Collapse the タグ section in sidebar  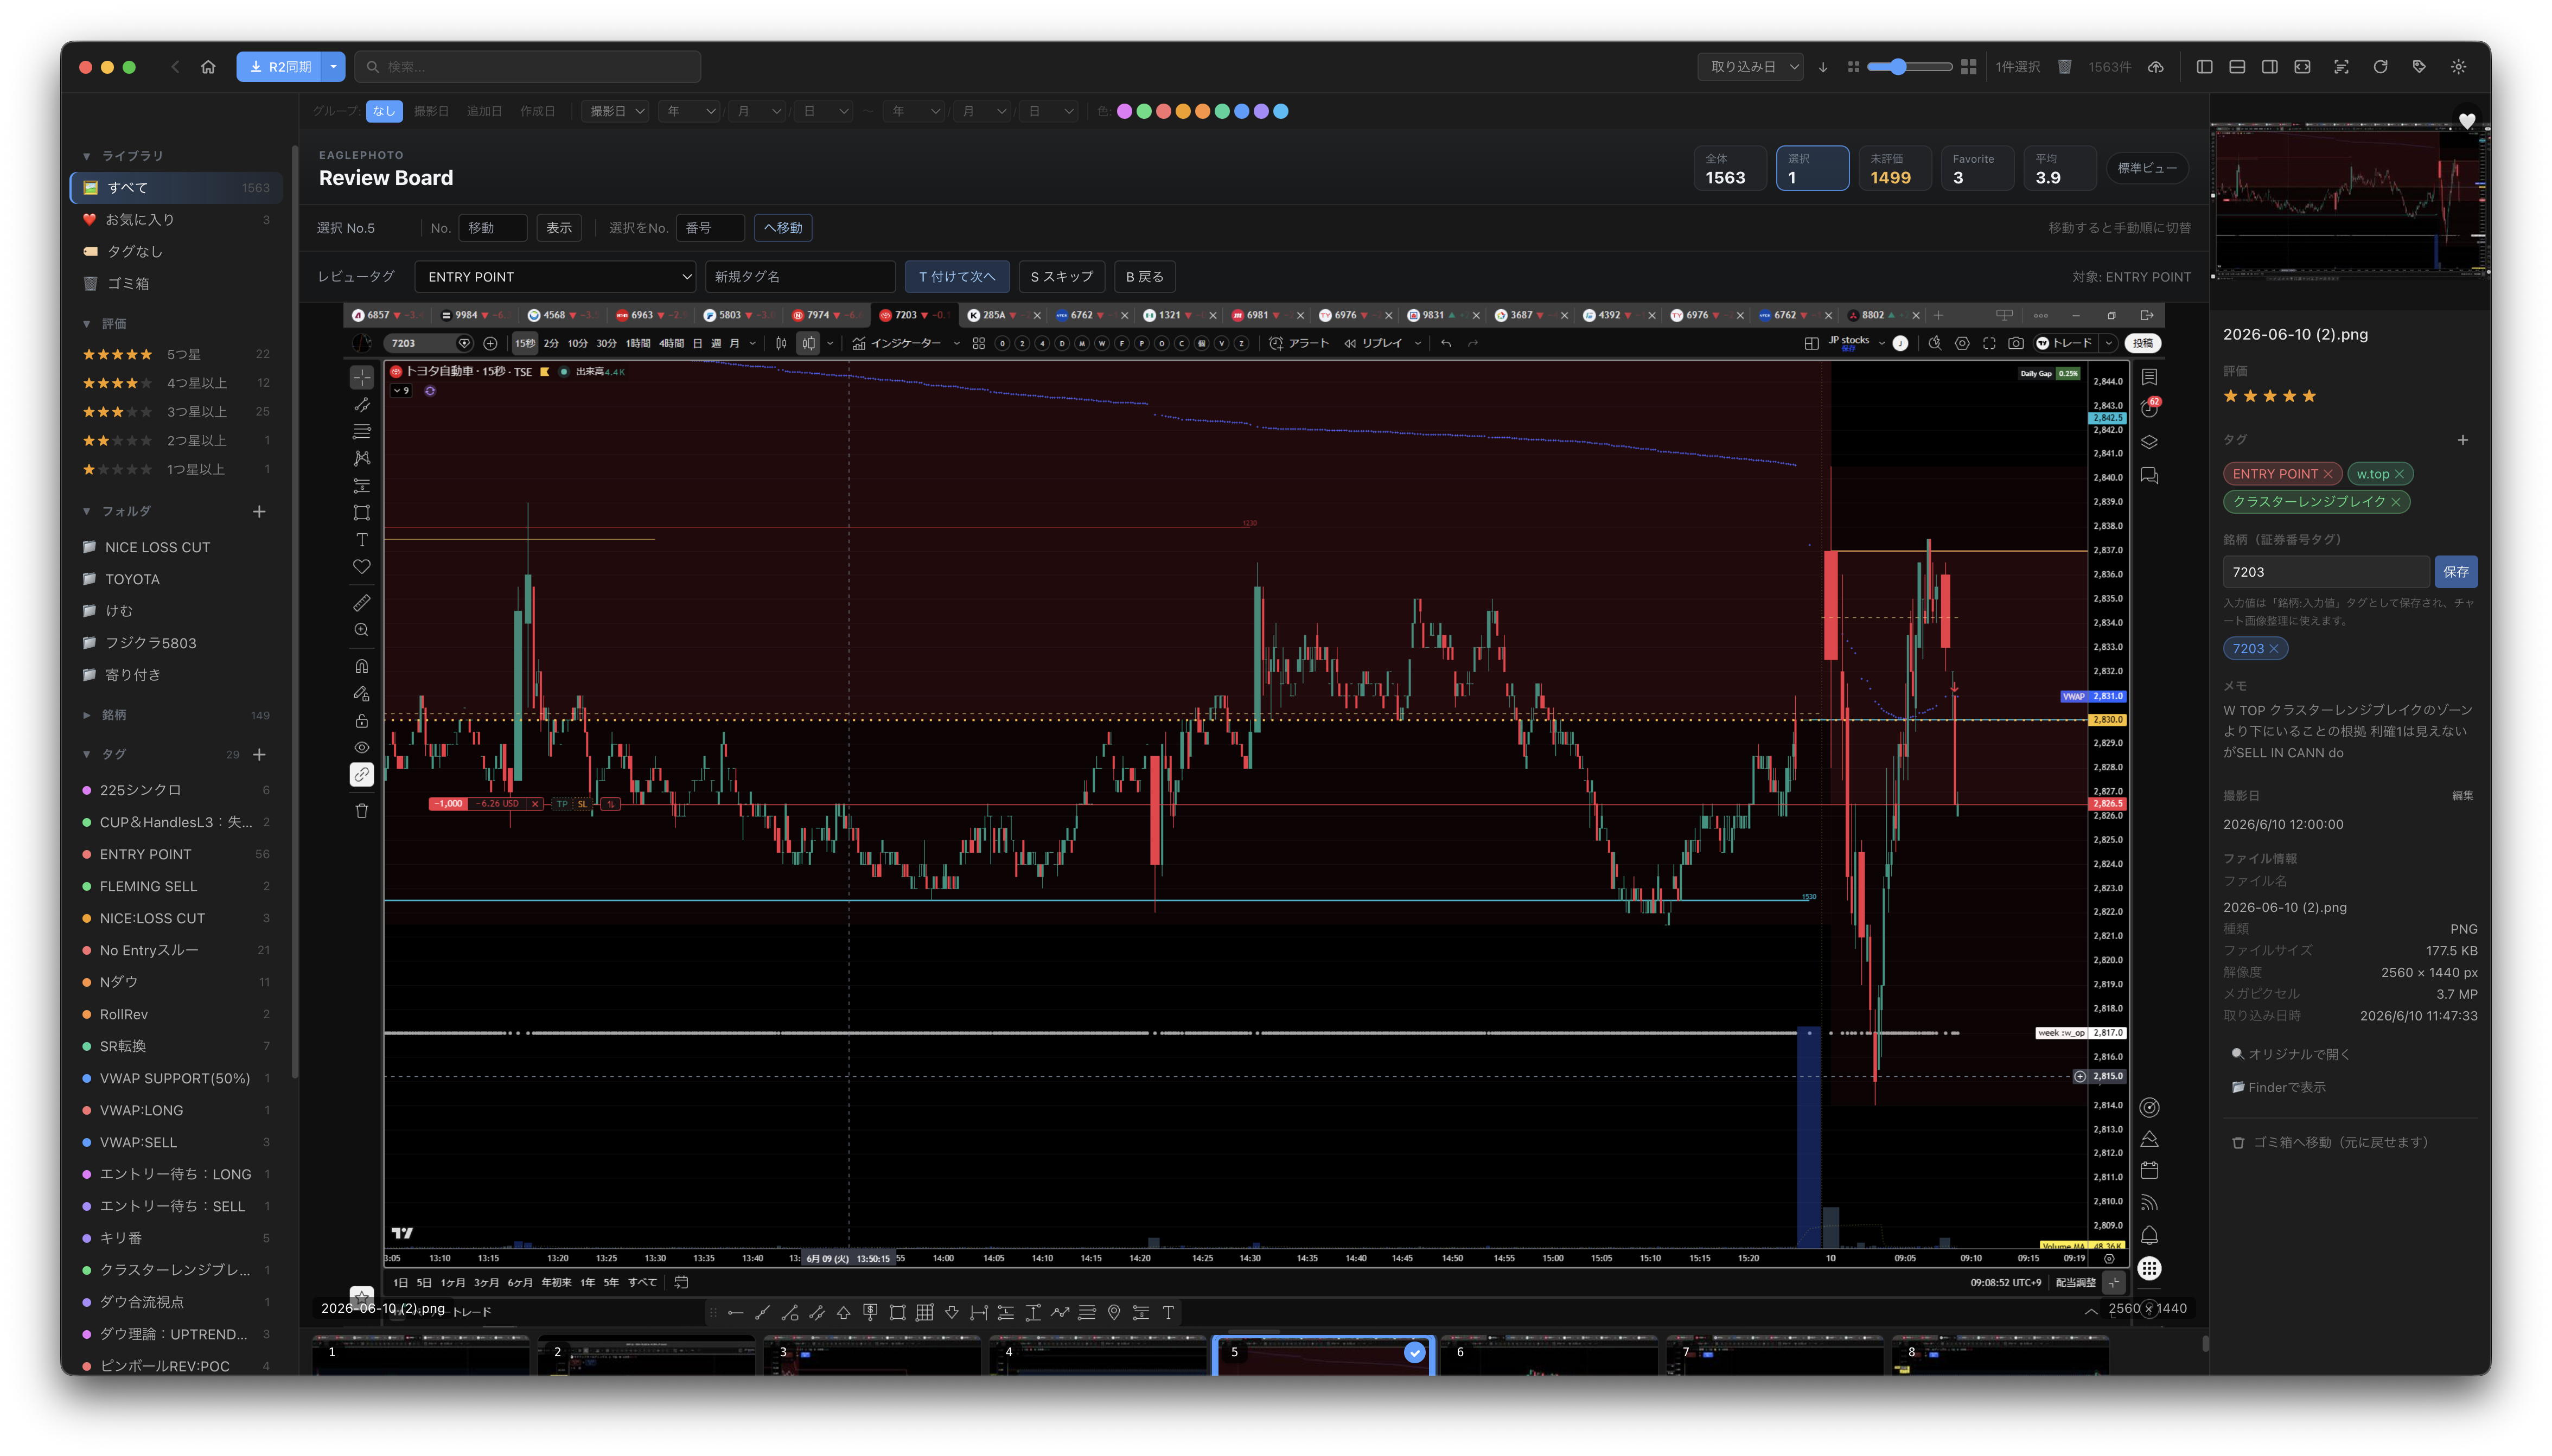pos(87,755)
